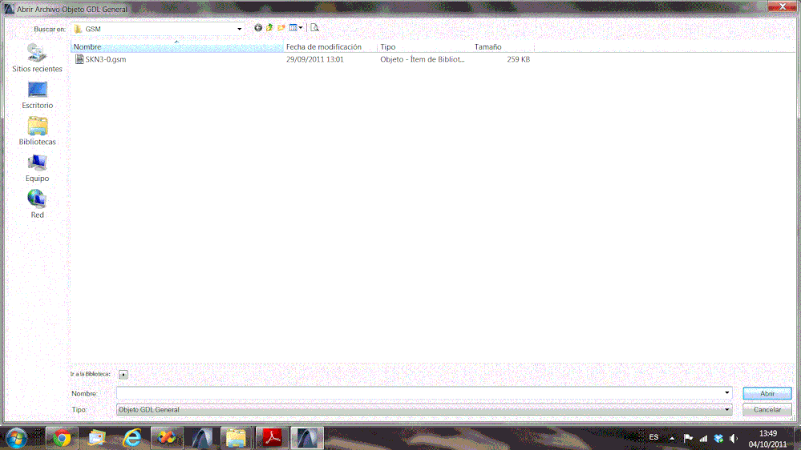The height and width of the screenshot is (450, 801).
Task: Click the volume speaker tray icon
Action: point(734,438)
